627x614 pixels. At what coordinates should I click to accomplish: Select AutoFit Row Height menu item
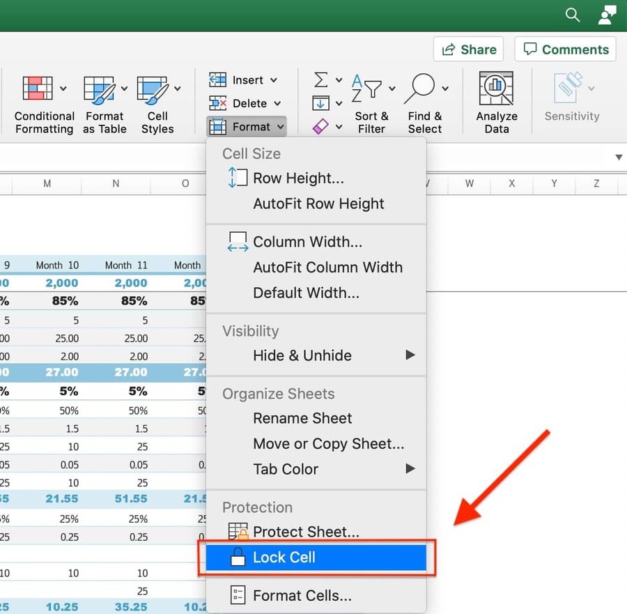316,204
